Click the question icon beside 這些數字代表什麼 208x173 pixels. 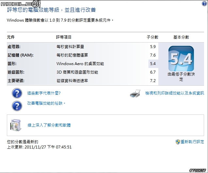[x=17, y=93]
